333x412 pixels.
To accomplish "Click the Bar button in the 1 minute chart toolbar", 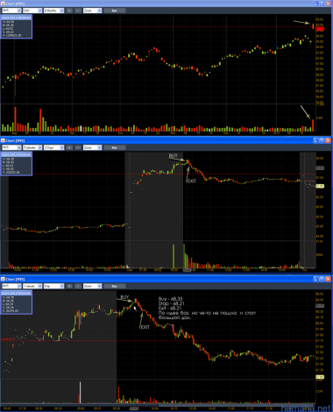I will 115,286.
